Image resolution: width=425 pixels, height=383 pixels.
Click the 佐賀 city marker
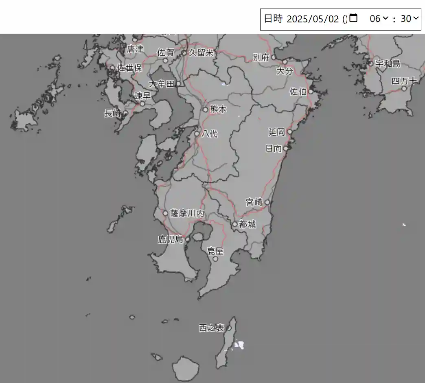(165, 61)
